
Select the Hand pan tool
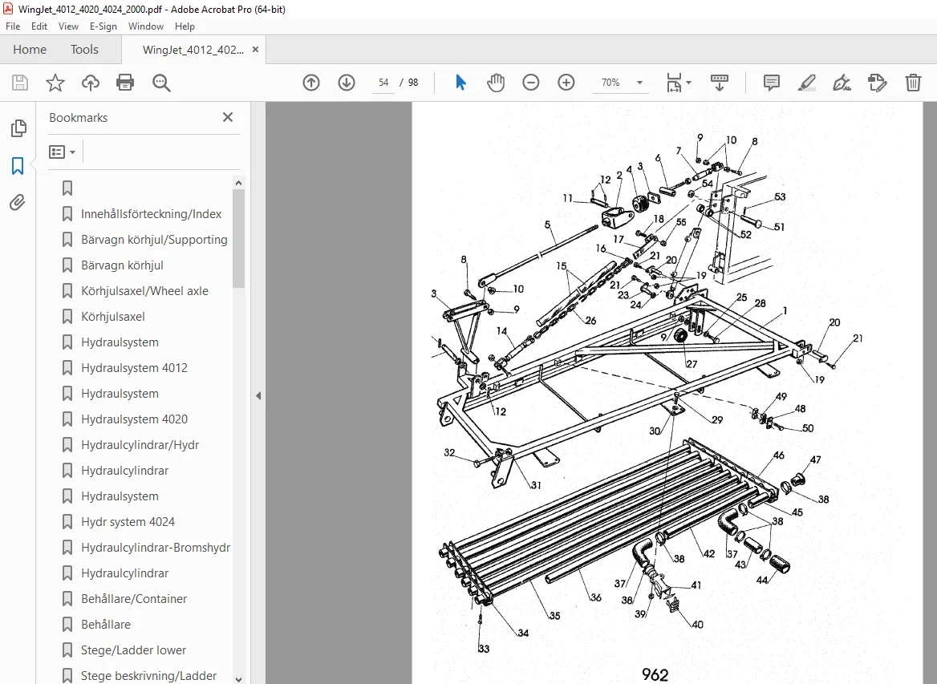496,83
